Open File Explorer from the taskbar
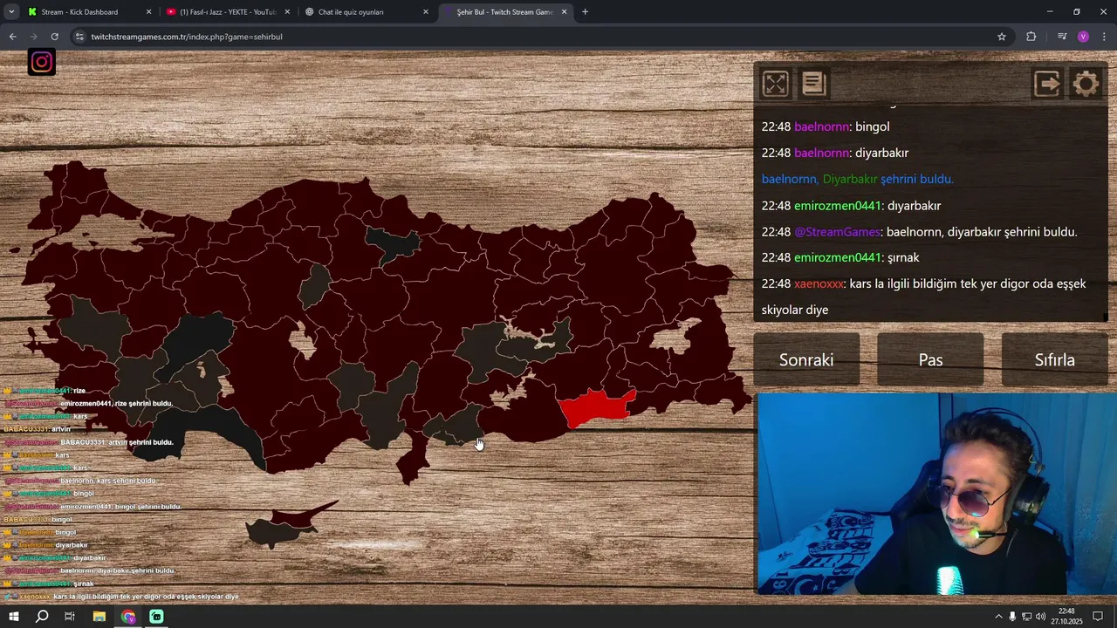Screen dimensions: 1117x628 coord(99,617)
